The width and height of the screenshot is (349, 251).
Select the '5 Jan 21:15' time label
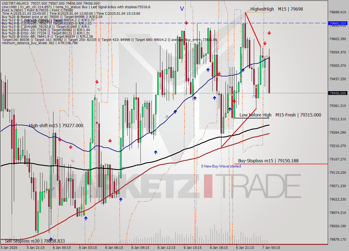(35, 248)
